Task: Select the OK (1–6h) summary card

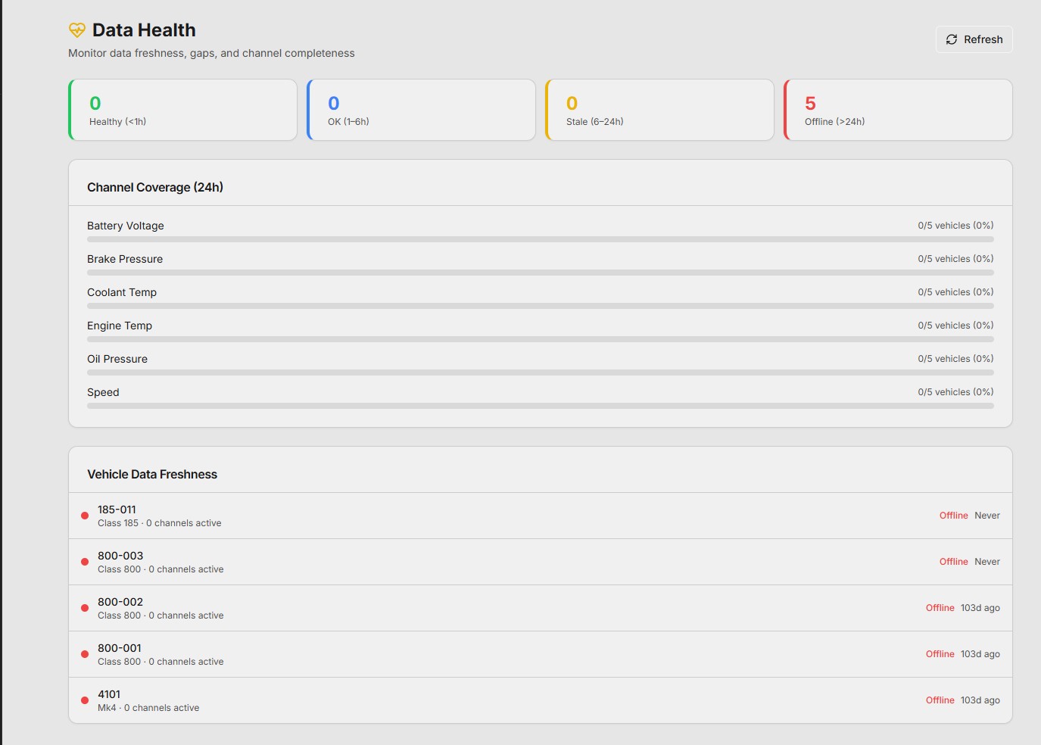Action: pyautogui.click(x=421, y=110)
